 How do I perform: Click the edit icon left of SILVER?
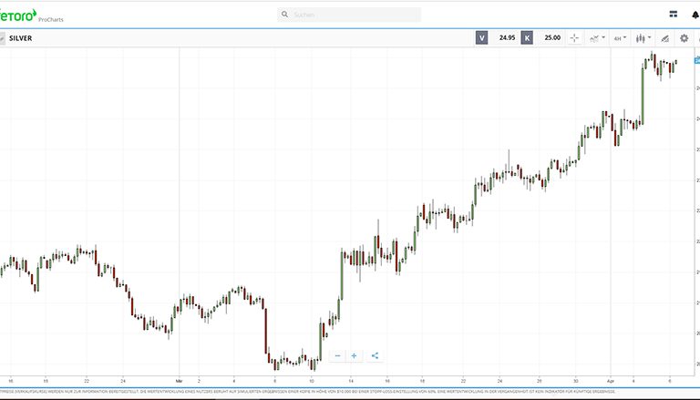2,38
